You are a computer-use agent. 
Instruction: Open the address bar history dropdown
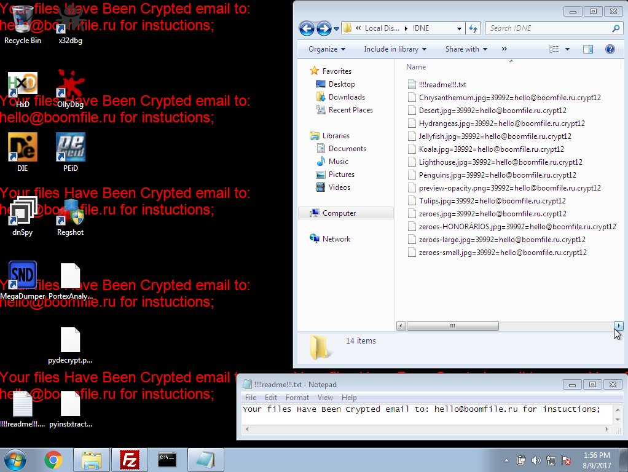[x=459, y=28]
